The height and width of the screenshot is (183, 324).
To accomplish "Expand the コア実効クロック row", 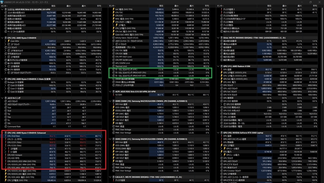I will tap(6, 50).
